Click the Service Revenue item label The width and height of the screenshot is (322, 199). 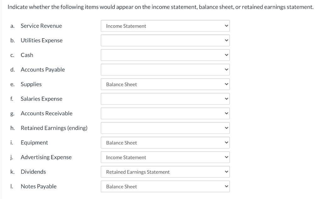point(41,26)
